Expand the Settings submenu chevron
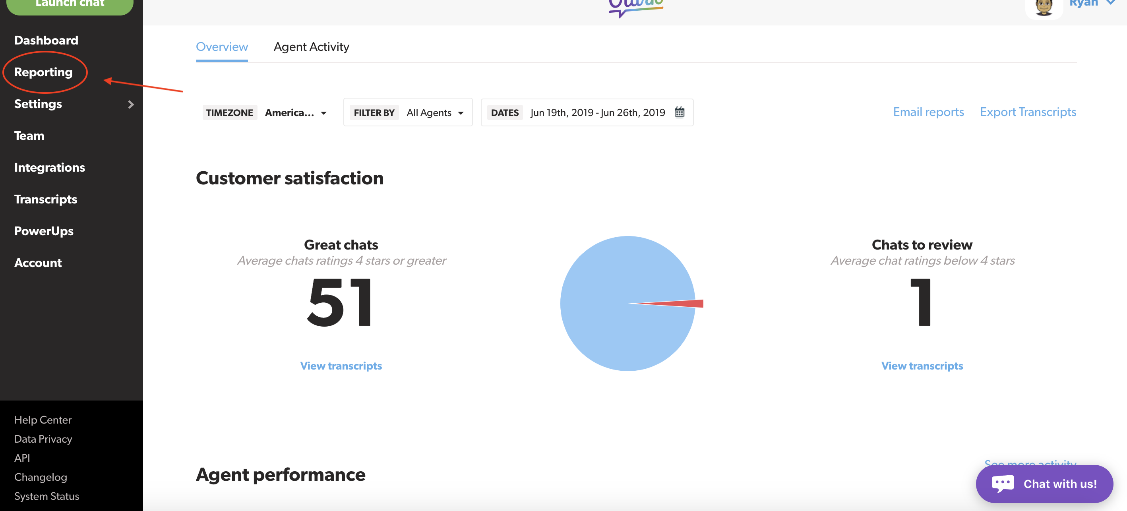The image size is (1127, 511). [x=131, y=104]
